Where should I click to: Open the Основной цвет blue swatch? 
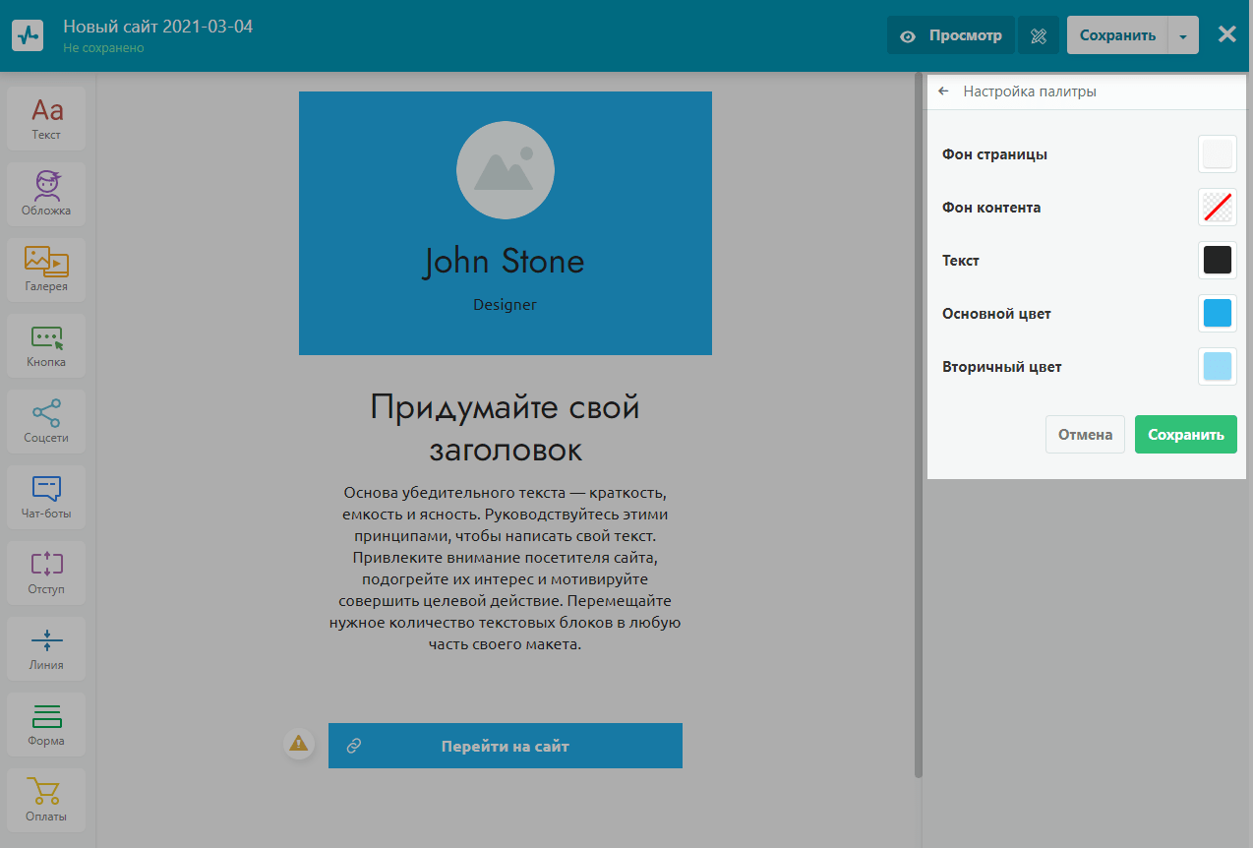[1217, 314]
